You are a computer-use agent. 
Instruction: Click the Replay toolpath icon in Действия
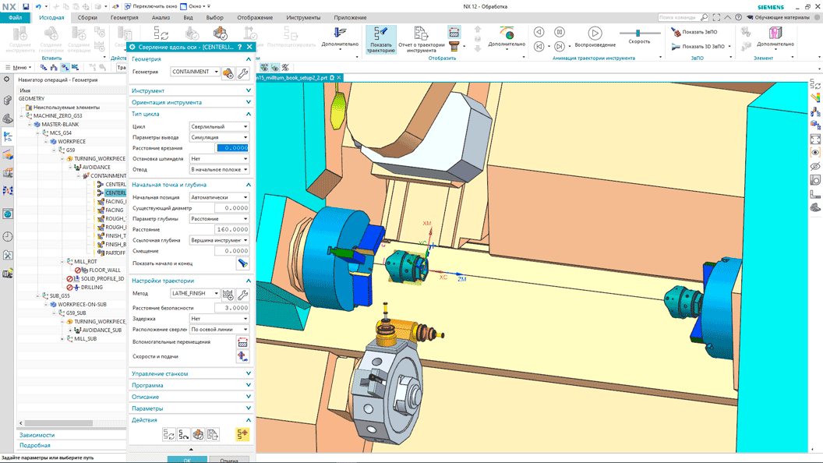click(x=183, y=435)
